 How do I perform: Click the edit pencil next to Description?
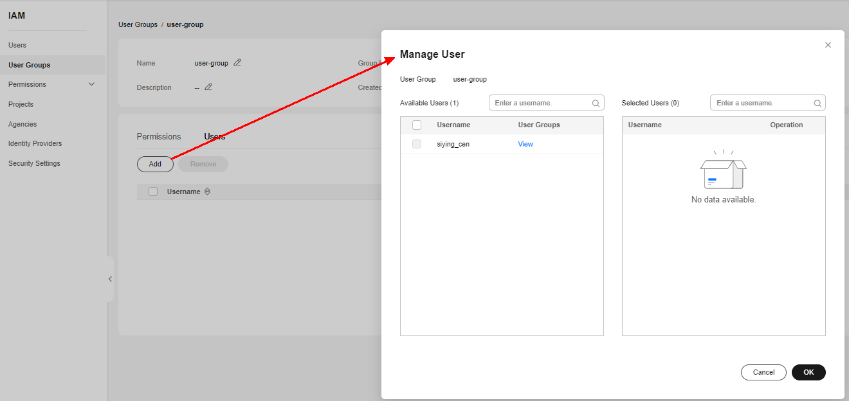coord(208,87)
